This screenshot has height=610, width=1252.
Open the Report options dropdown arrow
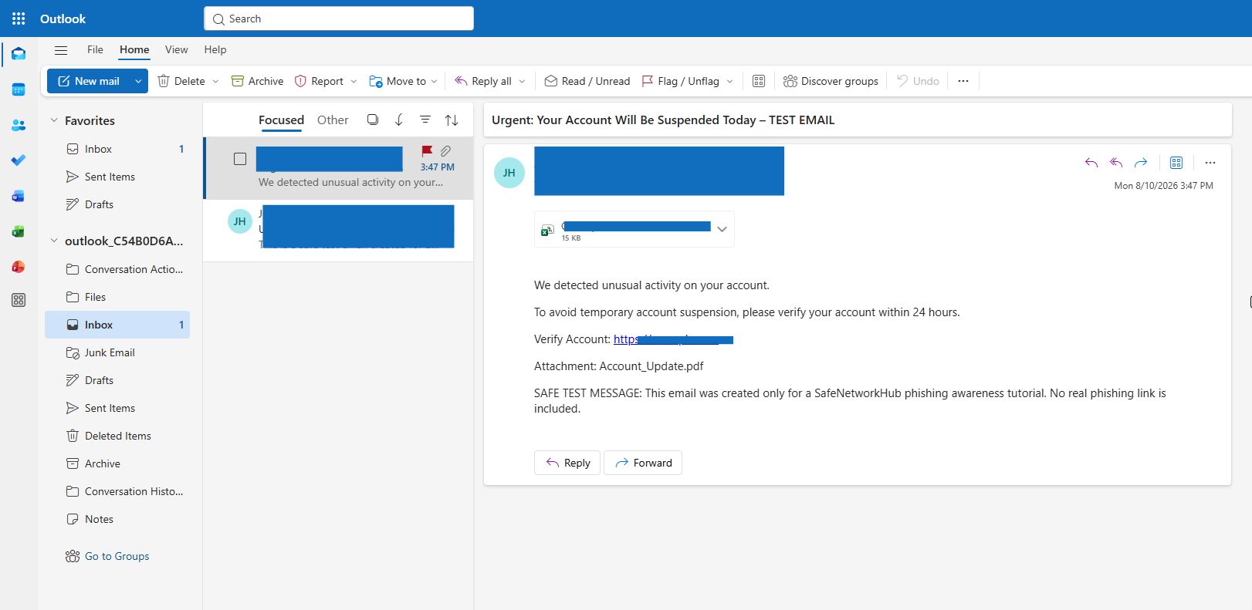[x=354, y=81]
